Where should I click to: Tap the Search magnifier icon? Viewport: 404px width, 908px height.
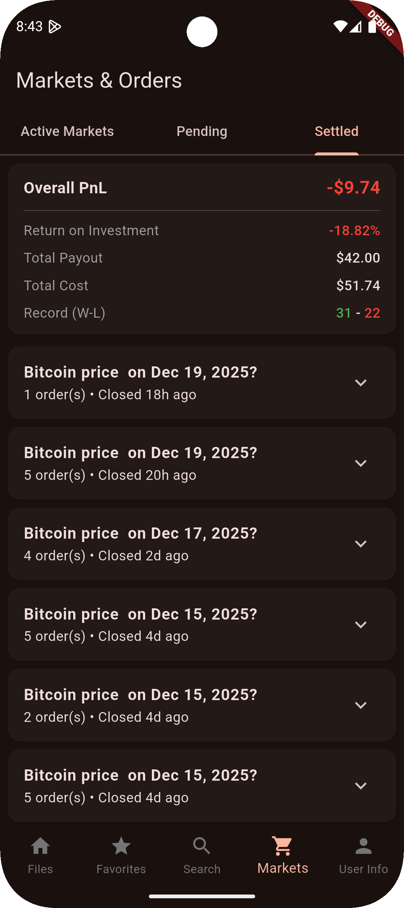[x=202, y=847]
